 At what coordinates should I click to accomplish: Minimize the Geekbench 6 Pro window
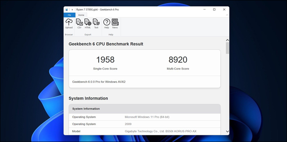[x=204, y=9]
